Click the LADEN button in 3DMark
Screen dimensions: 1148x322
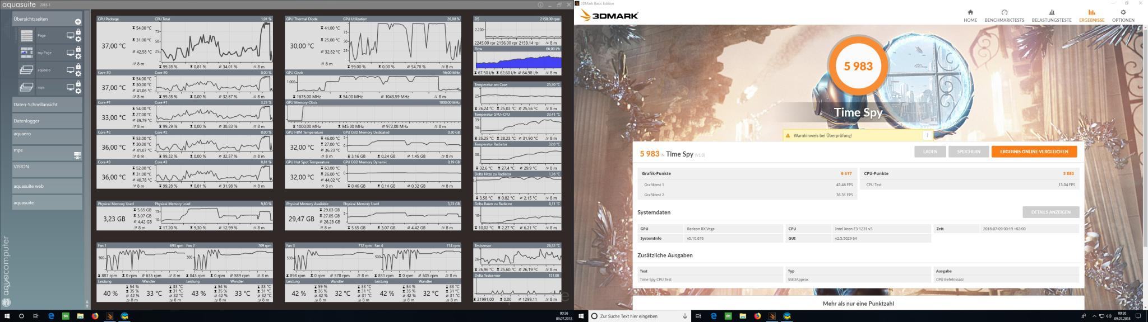[930, 151]
